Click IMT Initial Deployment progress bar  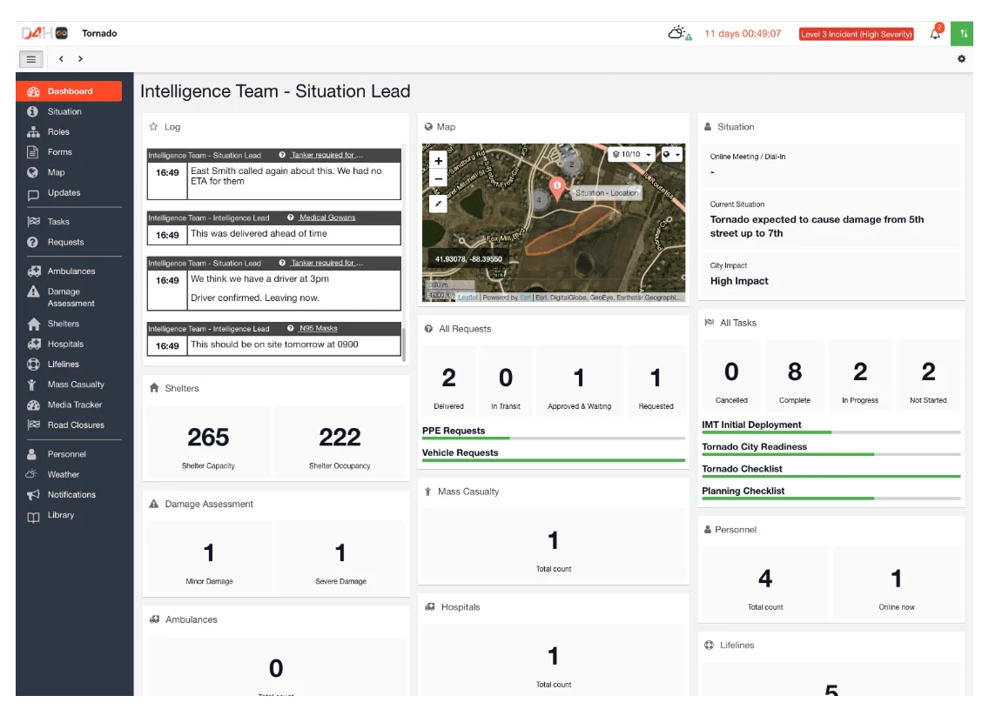831,432
